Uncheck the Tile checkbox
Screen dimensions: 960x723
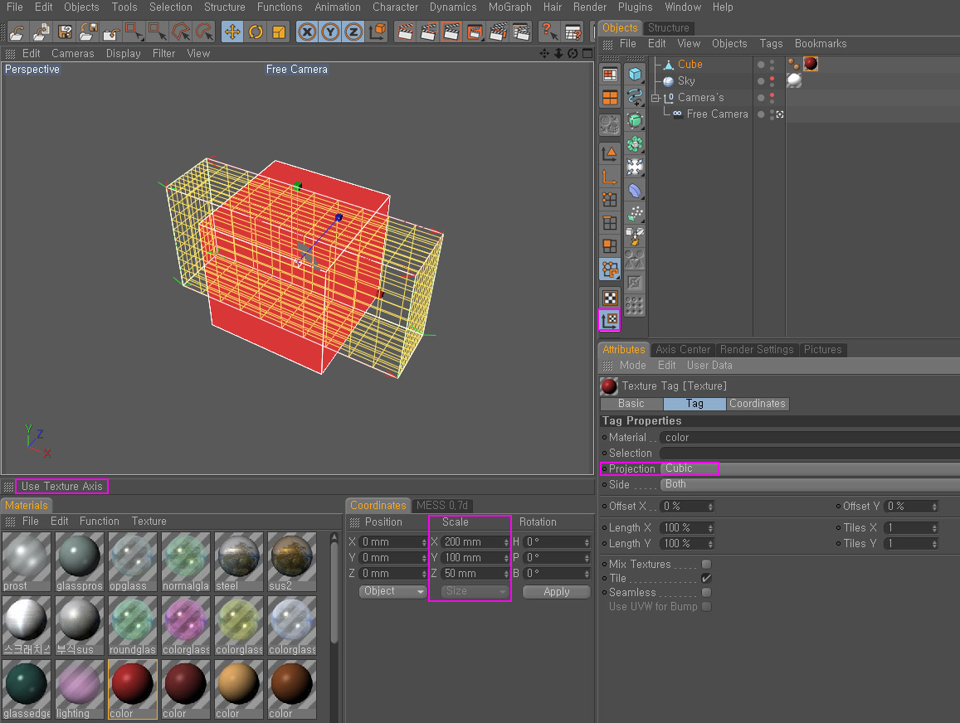click(x=706, y=579)
